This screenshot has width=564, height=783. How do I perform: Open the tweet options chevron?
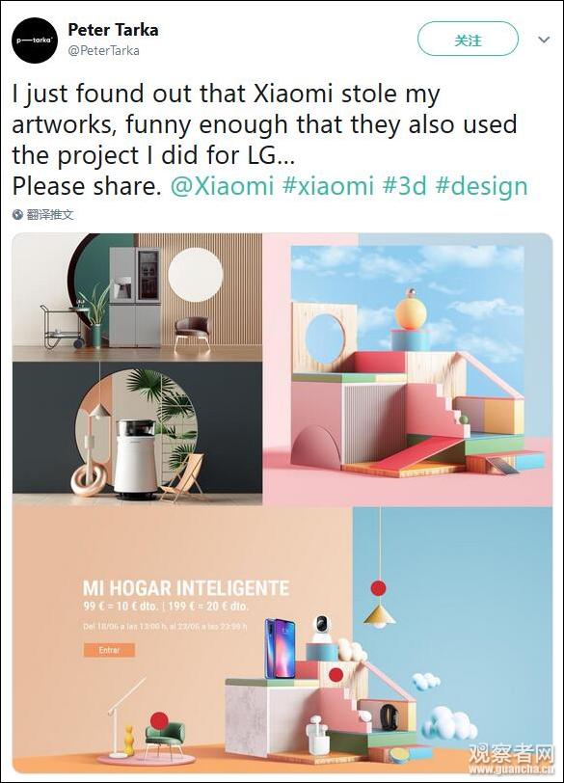544,40
